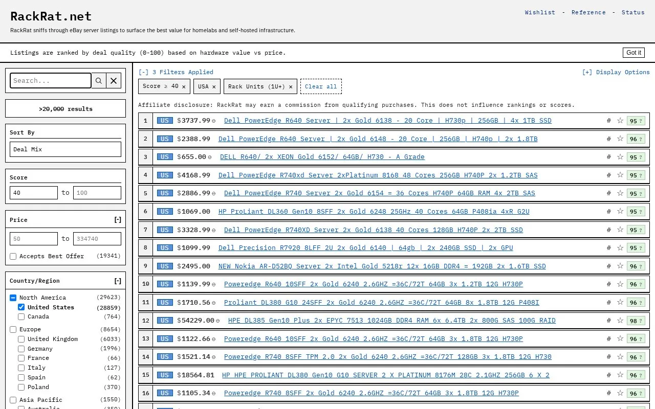
Task: Click the circle icon next to price $655.00
Action: point(210,157)
